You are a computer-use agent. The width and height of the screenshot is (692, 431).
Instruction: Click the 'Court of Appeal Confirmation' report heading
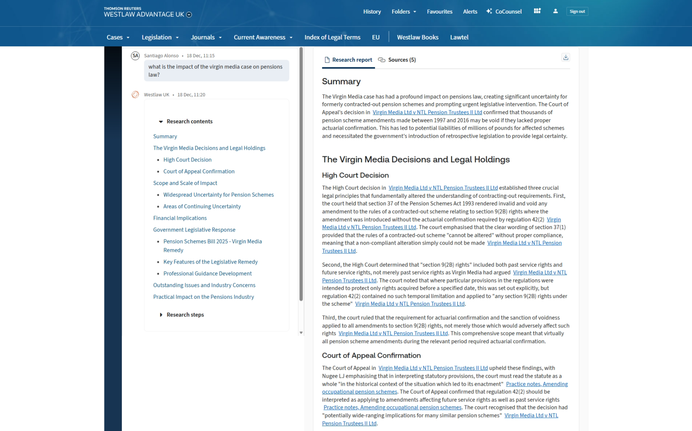click(x=371, y=356)
